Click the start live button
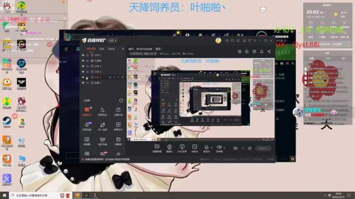Image resolution: width=355 pixels, height=199 pixels. [263, 149]
